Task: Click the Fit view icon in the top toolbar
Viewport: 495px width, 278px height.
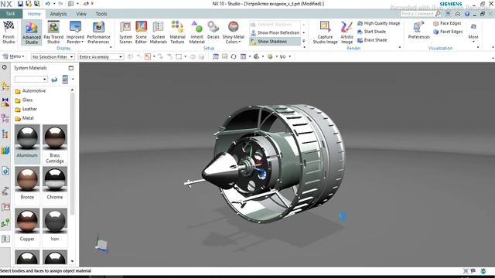Action: tap(216, 56)
